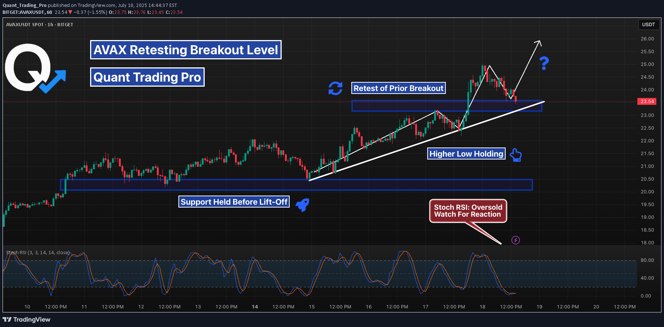
Task: Click the 18.00 price axis label
Action: (x=647, y=243)
